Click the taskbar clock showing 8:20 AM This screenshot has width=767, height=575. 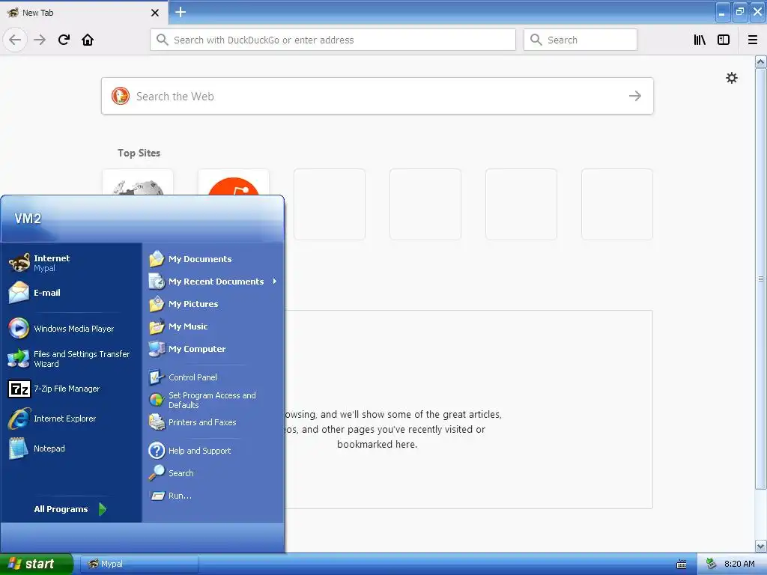pos(739,564)
